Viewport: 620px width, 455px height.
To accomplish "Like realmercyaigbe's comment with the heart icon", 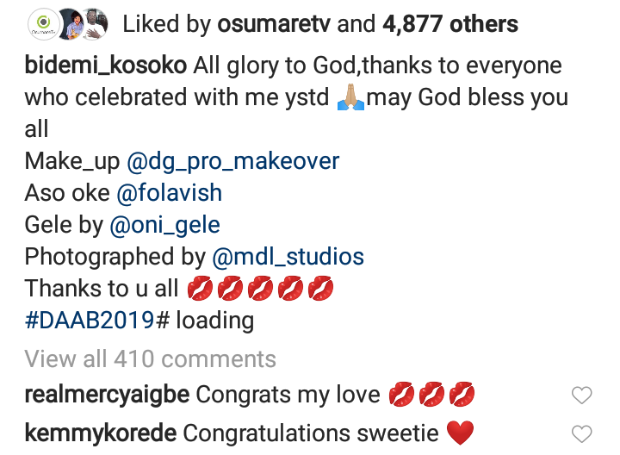I will coord(583,395).
